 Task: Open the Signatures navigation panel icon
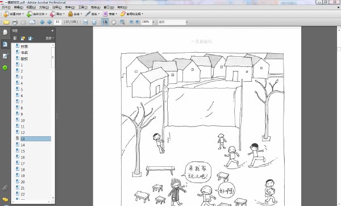pyautogui.click(x=5, y=56)
